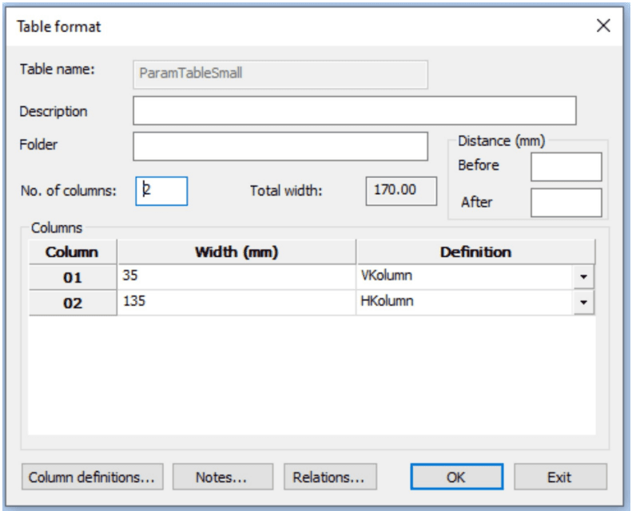Select row header 02
This screenshot has width=632, height=511.
click(73, 303)
